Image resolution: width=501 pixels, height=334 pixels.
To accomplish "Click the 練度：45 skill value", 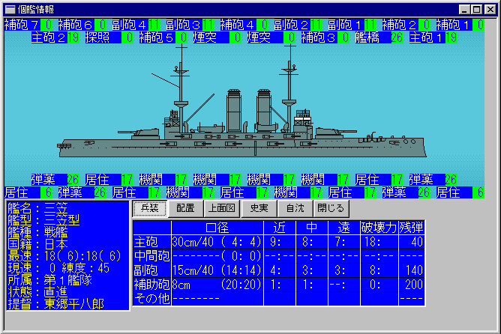I will (85, 268).
